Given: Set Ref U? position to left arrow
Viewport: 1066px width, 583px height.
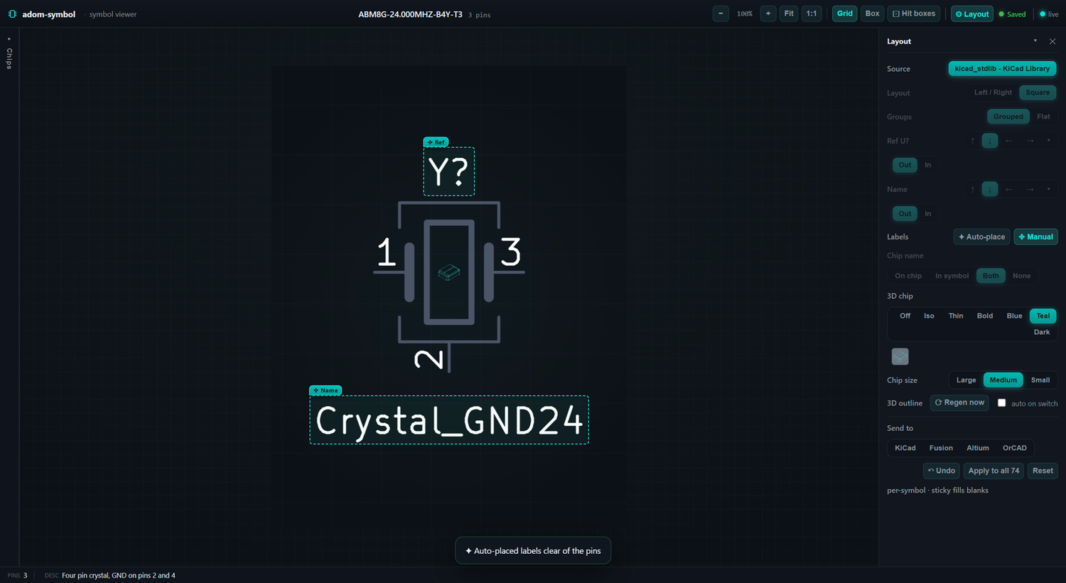Looking at the screenshot, I should (x=1009, y=141).
